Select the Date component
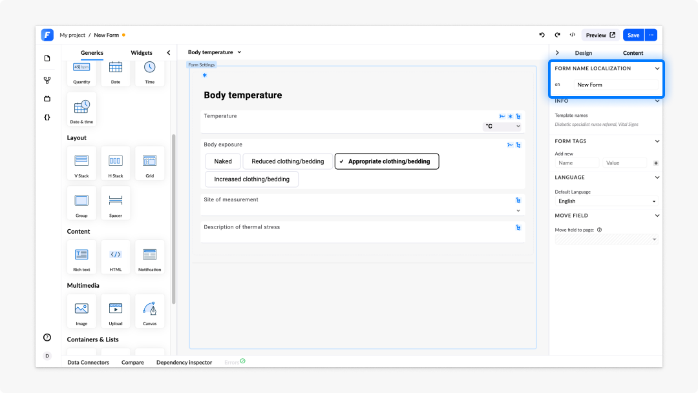The width and height of the screenshot is (698, 393). tap(116, 74)
